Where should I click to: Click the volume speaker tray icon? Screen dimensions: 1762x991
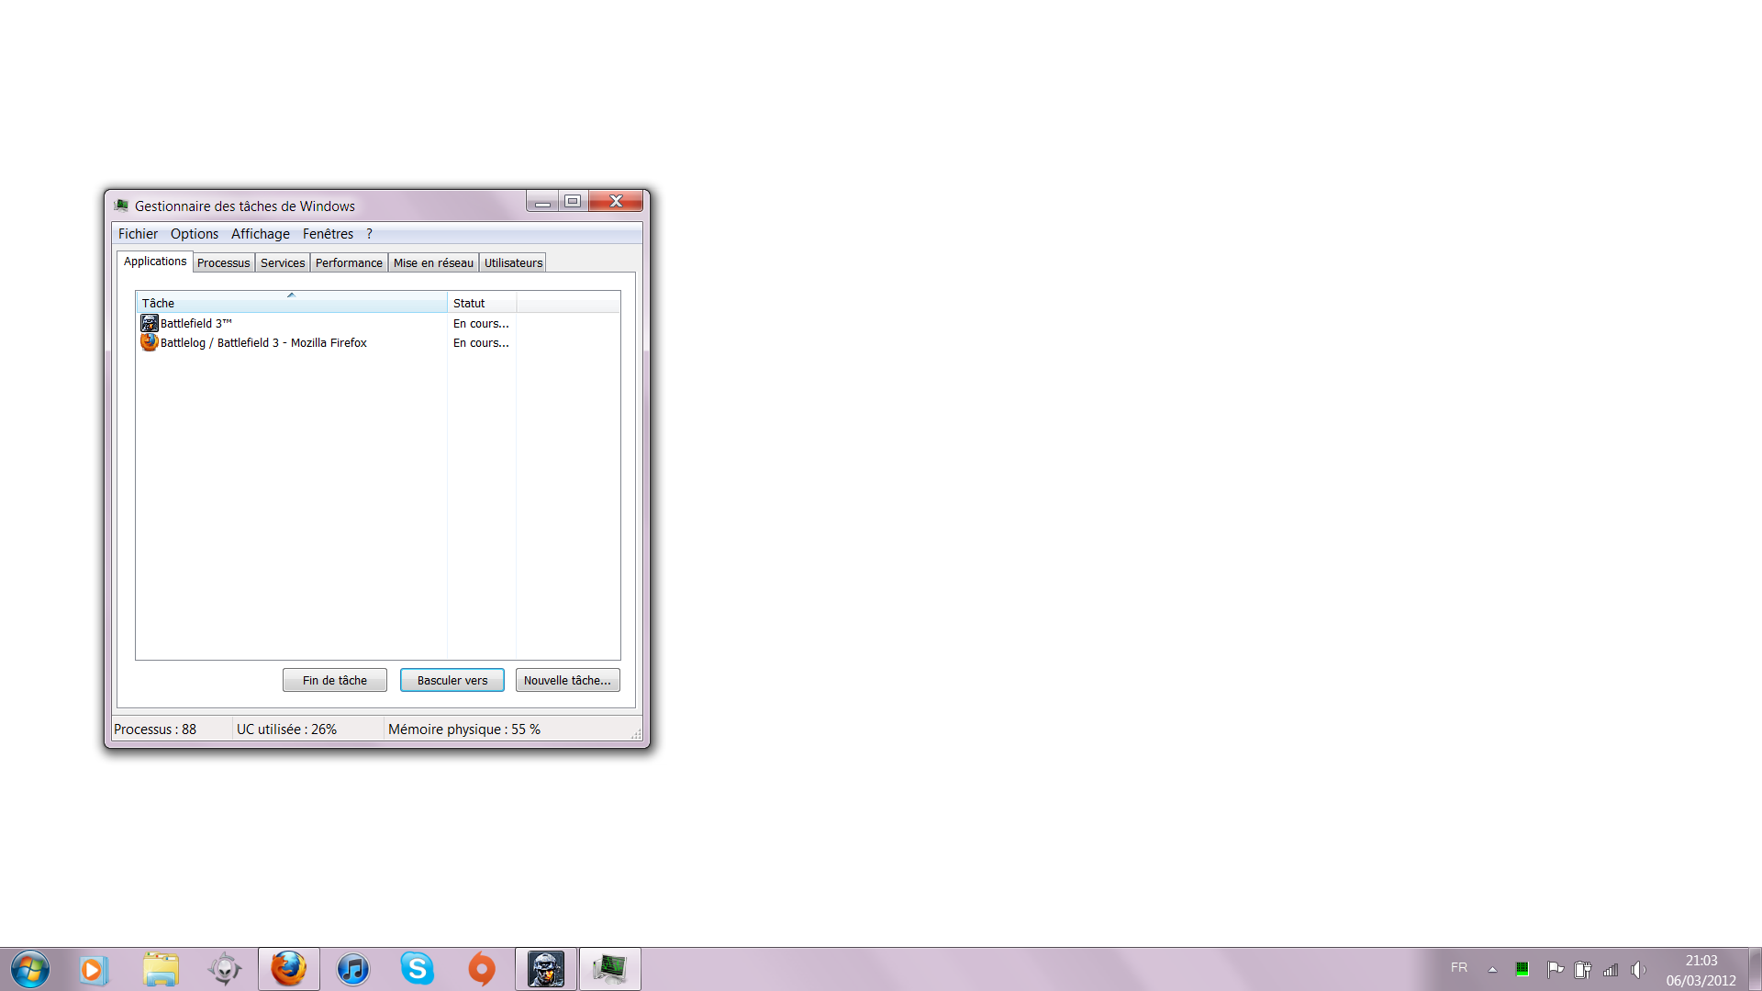(x=1637, y=969)
